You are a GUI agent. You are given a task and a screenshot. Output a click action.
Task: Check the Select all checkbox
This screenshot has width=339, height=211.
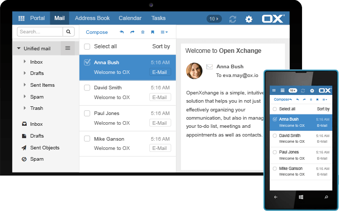click(x=87, y=47)
